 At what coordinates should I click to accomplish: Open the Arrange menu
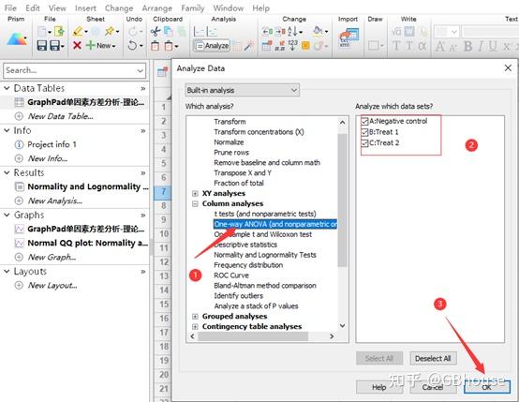tap(156, 7)
